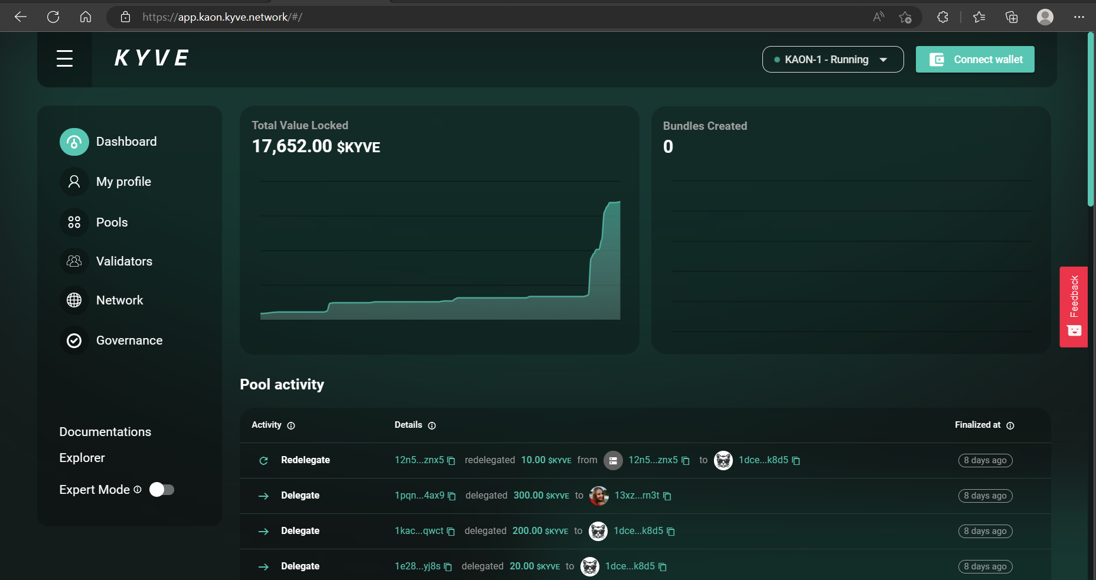
Task: Click the Pools four-circles icon
Action: coord(74,222)
